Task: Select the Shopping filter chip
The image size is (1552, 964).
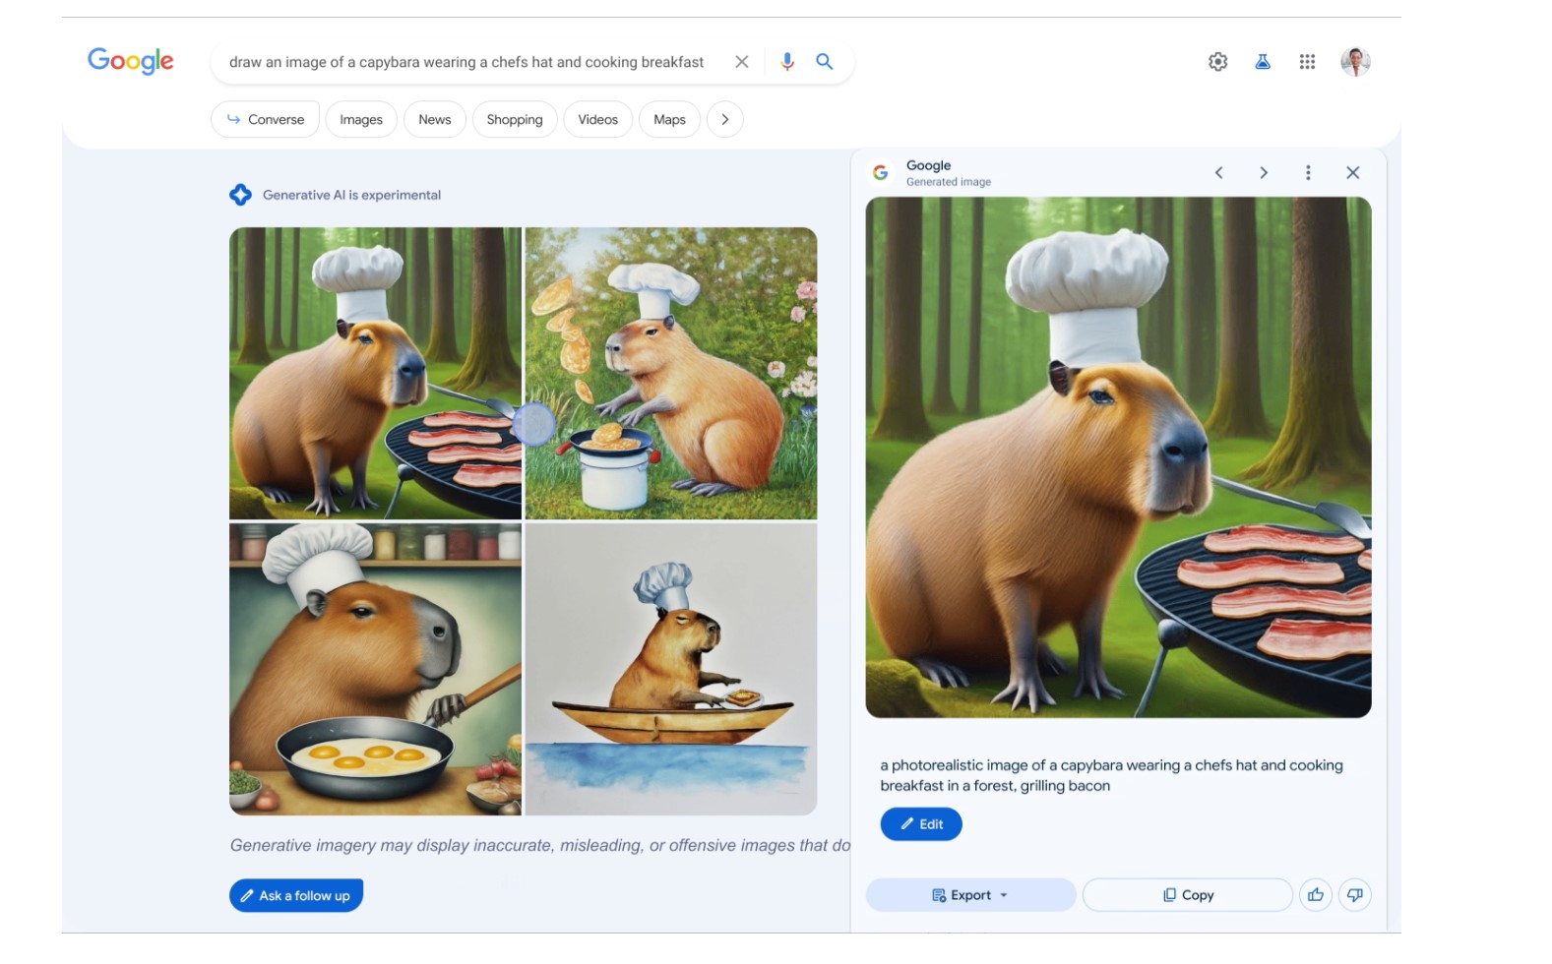Action: tap(515, 119)
